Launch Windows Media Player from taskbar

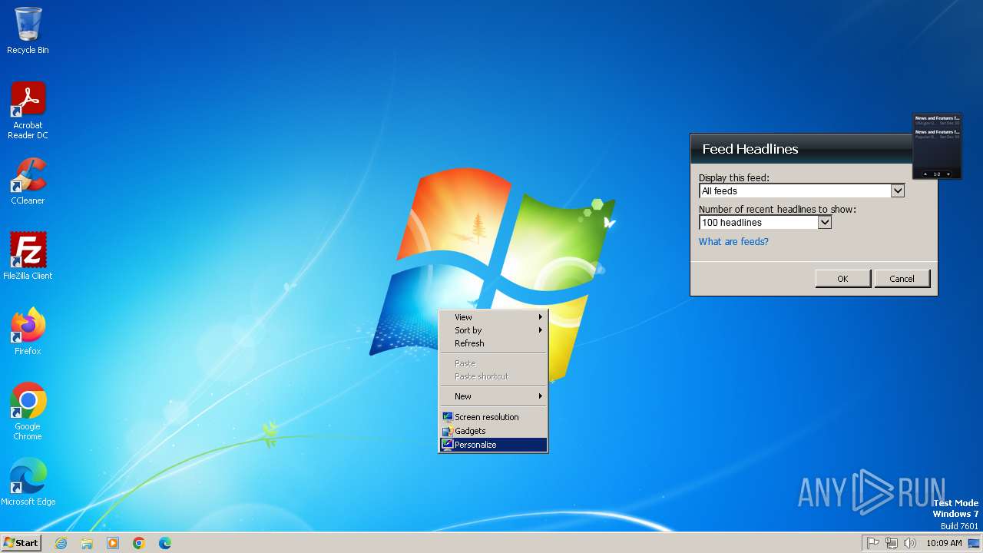pos(113,543)
